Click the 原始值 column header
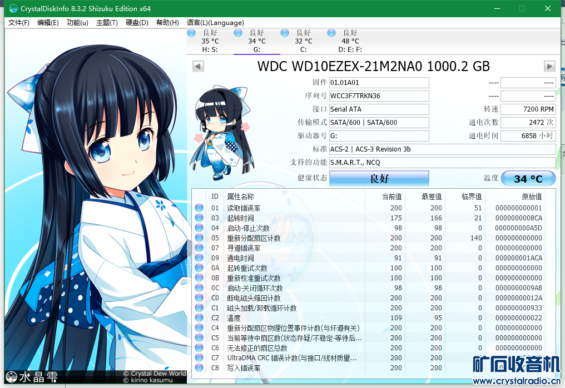 [532, 196]
